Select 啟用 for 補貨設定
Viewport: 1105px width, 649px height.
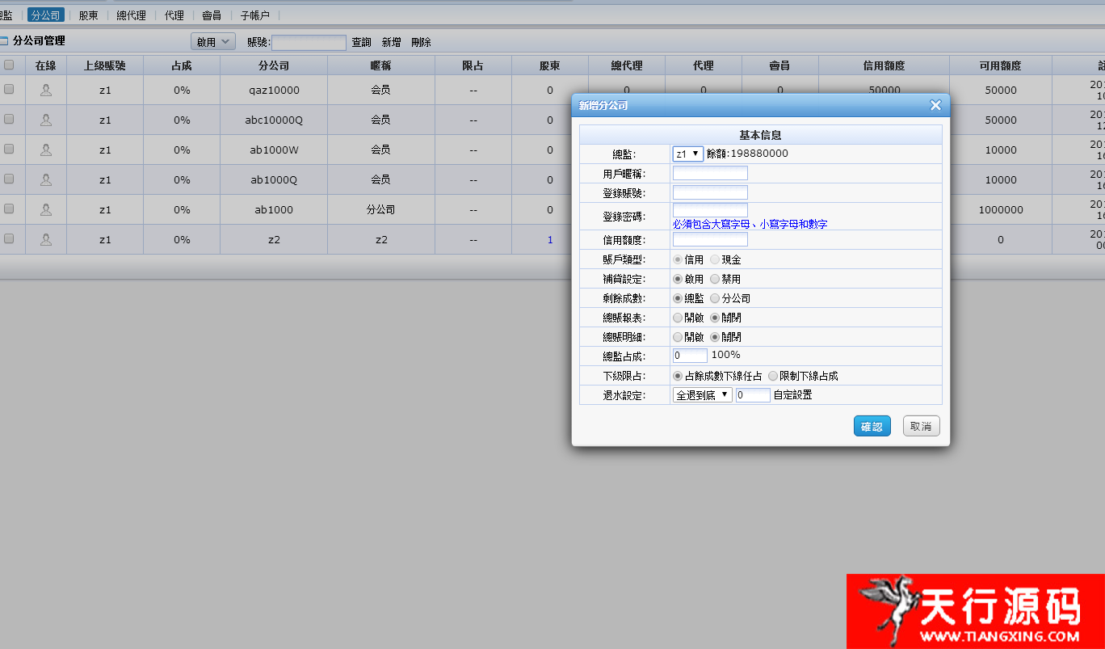click(678, 279)
